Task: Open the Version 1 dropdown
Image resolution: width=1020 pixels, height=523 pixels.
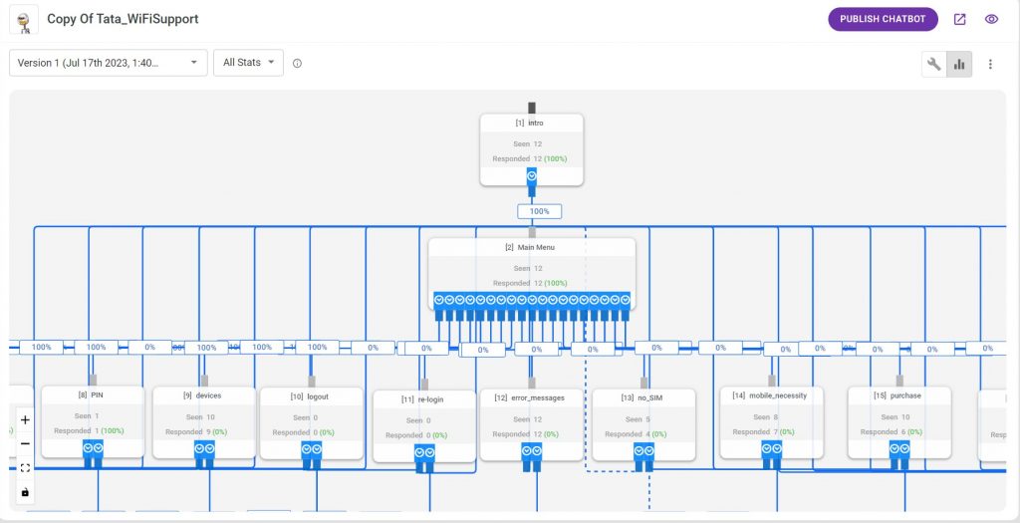Action: pos(109,63)
